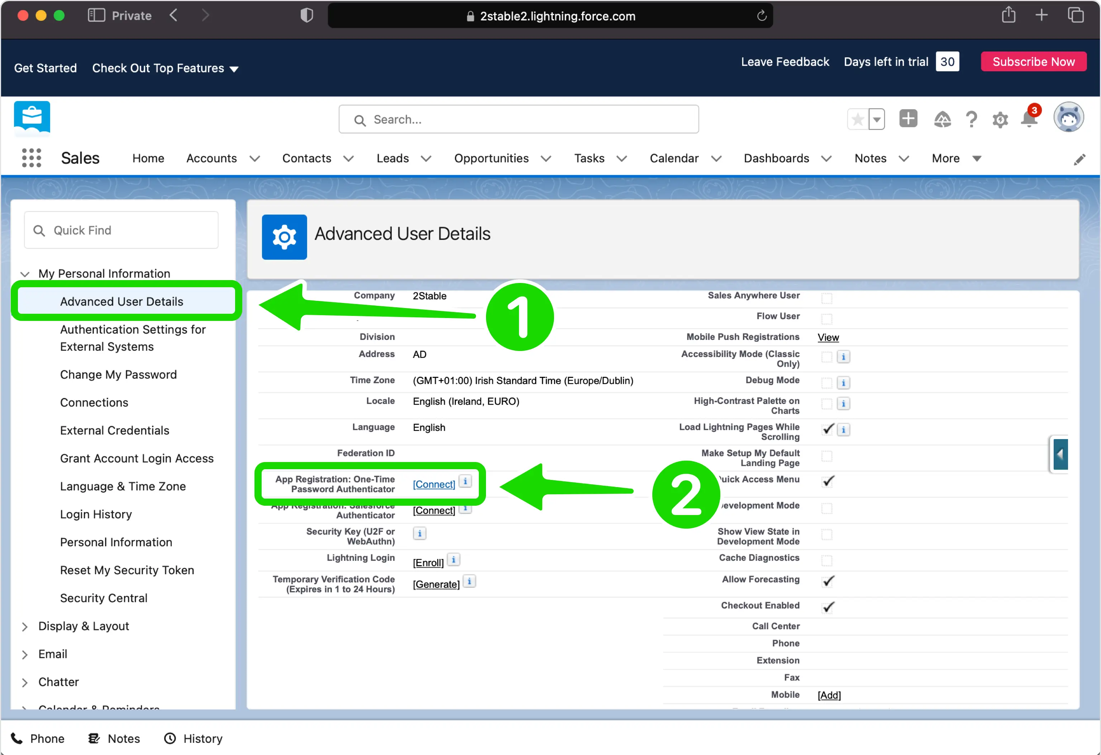Click info icon for Debug Mode
The height and width of the screenshot is (755, 1101).
(x=843, y=383)
